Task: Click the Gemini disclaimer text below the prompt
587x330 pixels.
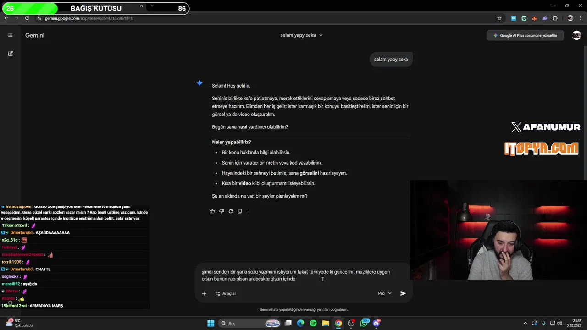Action: [x=304, y=309]
